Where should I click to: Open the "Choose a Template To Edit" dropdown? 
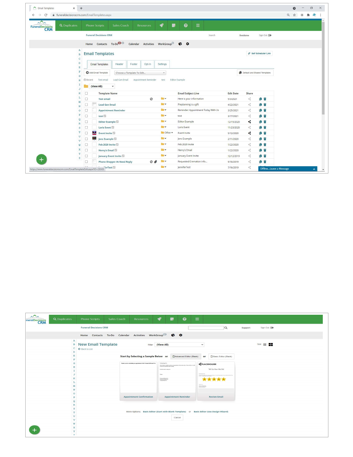point(140,73)
